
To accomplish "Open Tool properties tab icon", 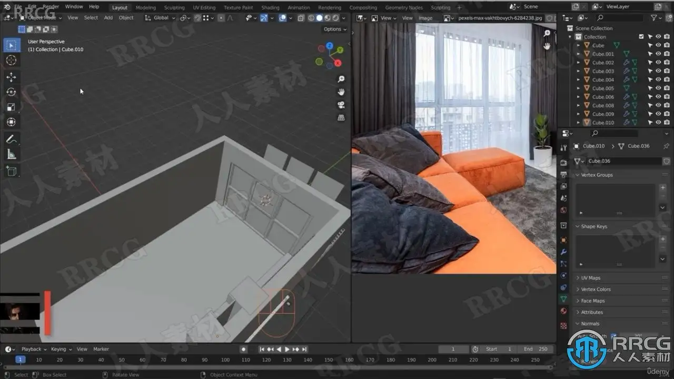I will point(563,147).
